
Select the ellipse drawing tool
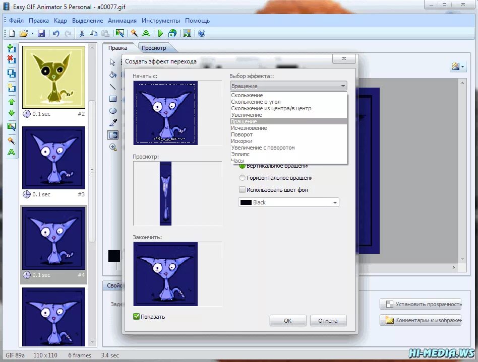click(113, 111)
